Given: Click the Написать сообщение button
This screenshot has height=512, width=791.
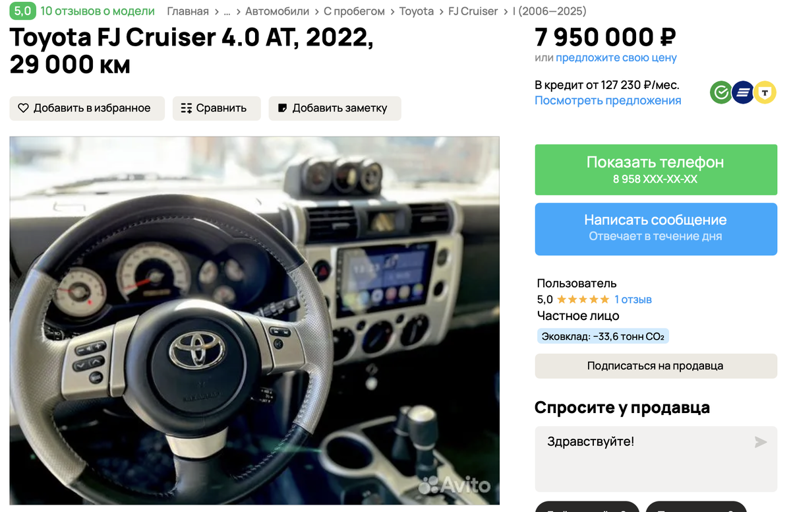Looking at the screenshot, I should click(x=656, y=229).
